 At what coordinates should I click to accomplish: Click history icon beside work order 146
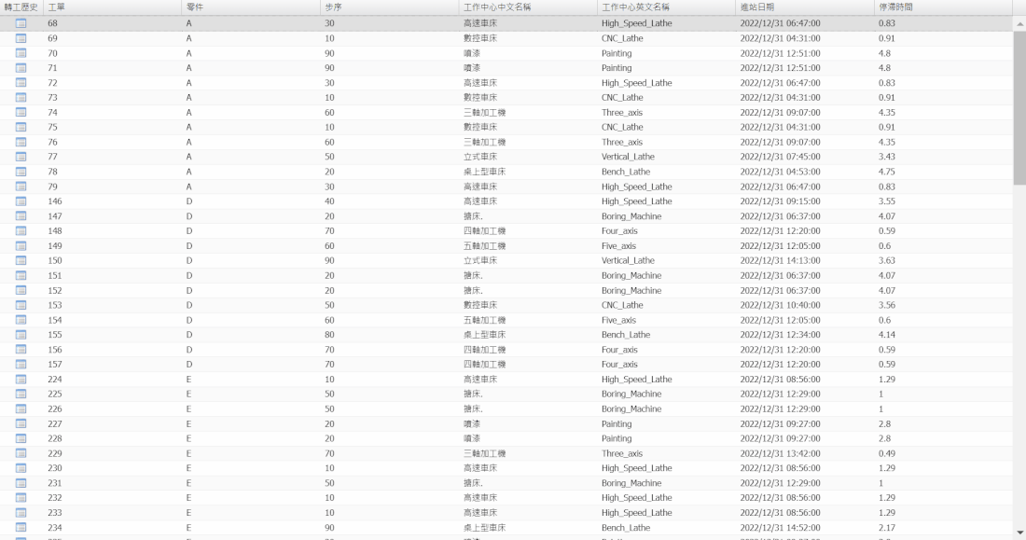[21, 201]
